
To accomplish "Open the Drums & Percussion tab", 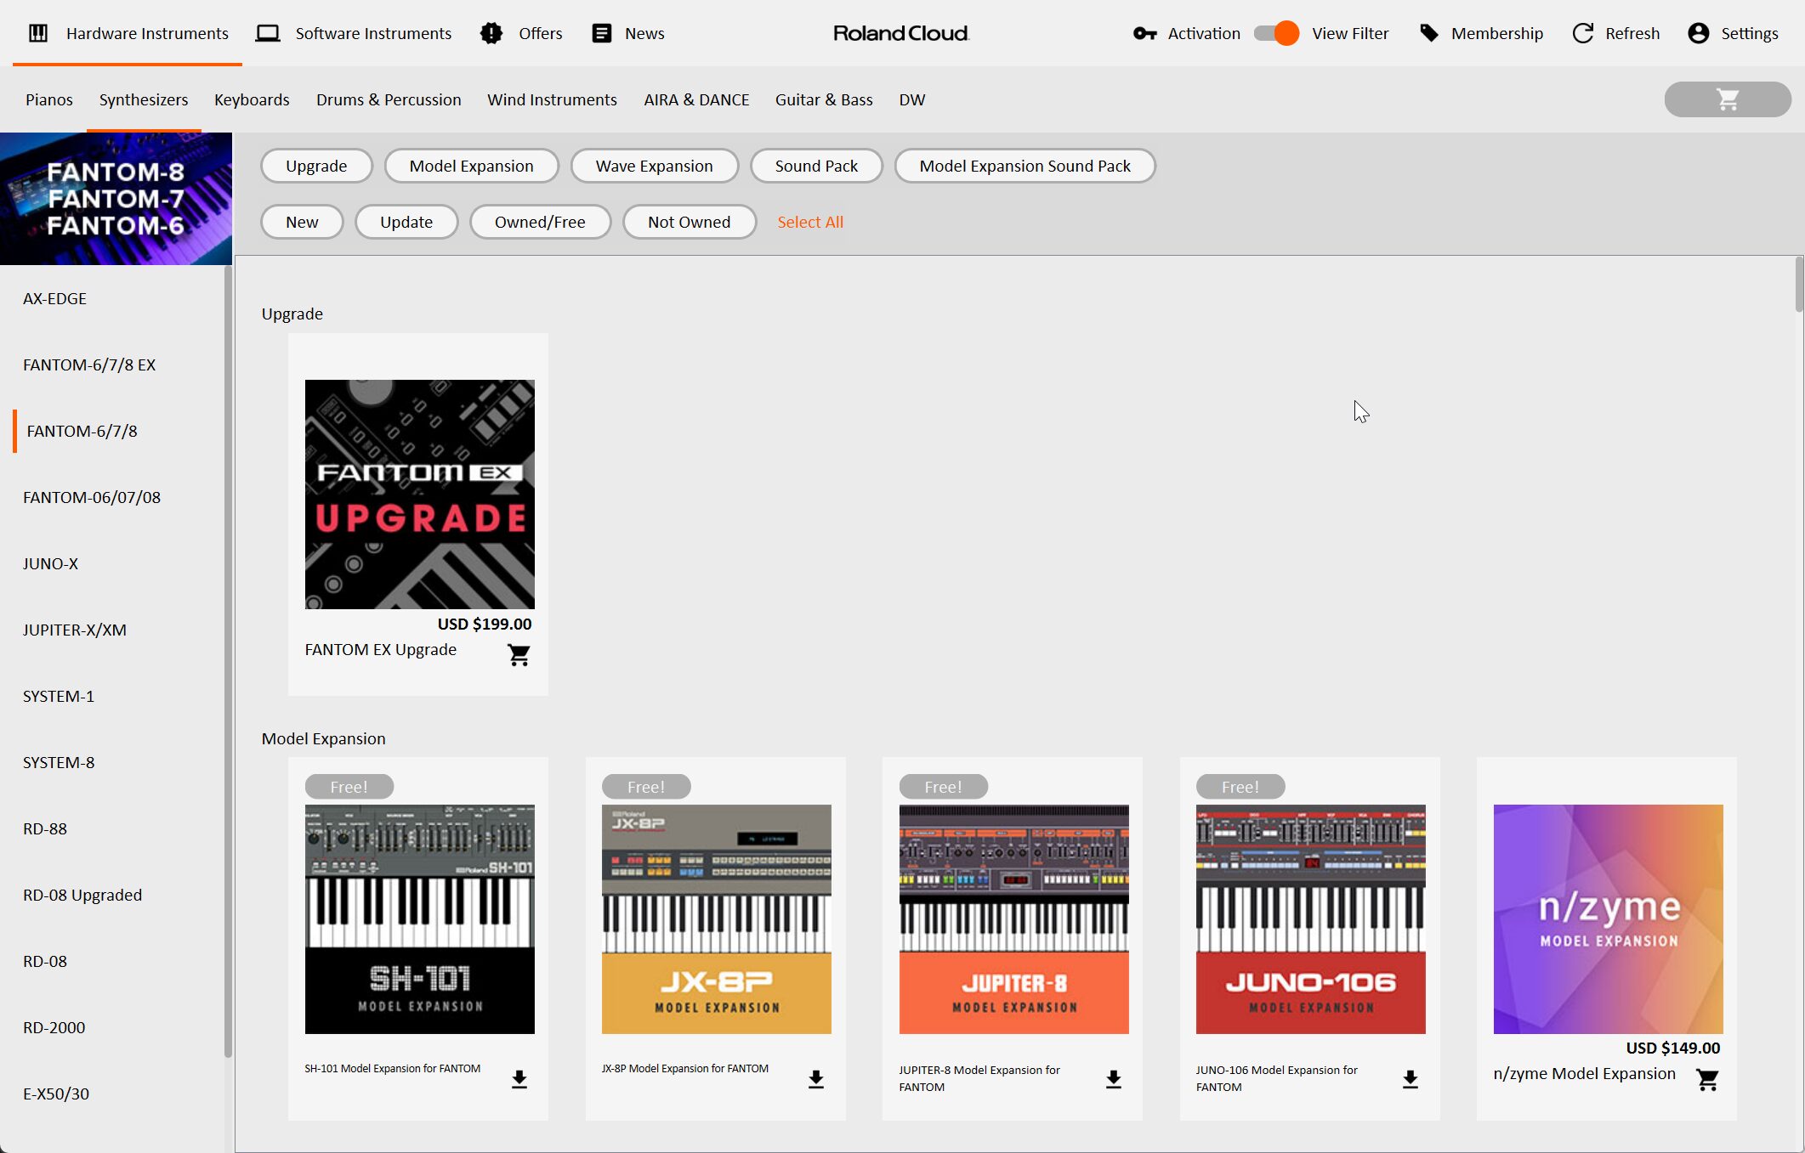I will tap(389, 99).
